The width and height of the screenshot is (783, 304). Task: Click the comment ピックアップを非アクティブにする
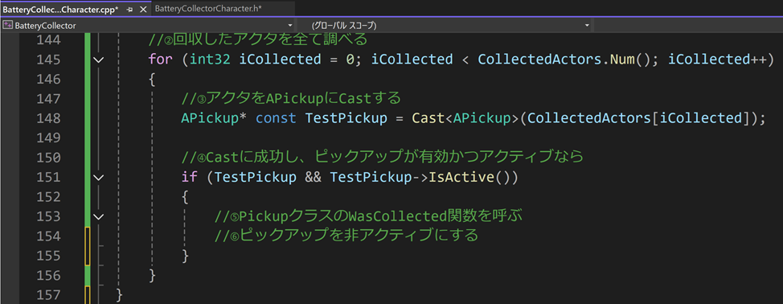point(346,236)
